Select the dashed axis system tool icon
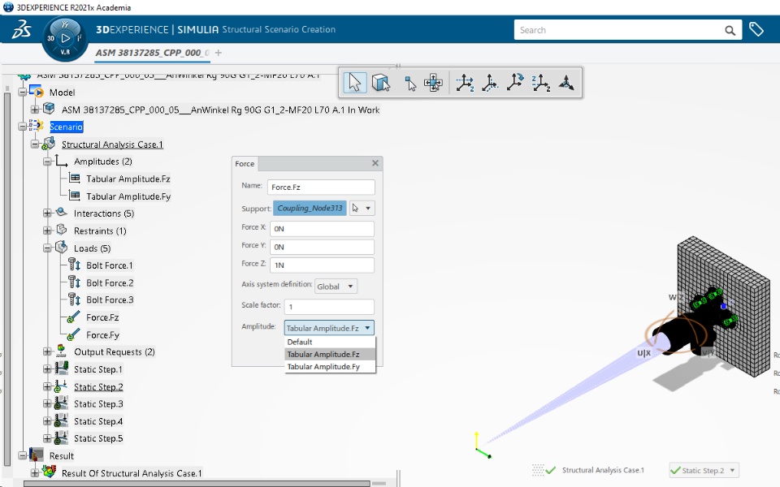Viewport: 780px width, 487px height. coord(489,83)
